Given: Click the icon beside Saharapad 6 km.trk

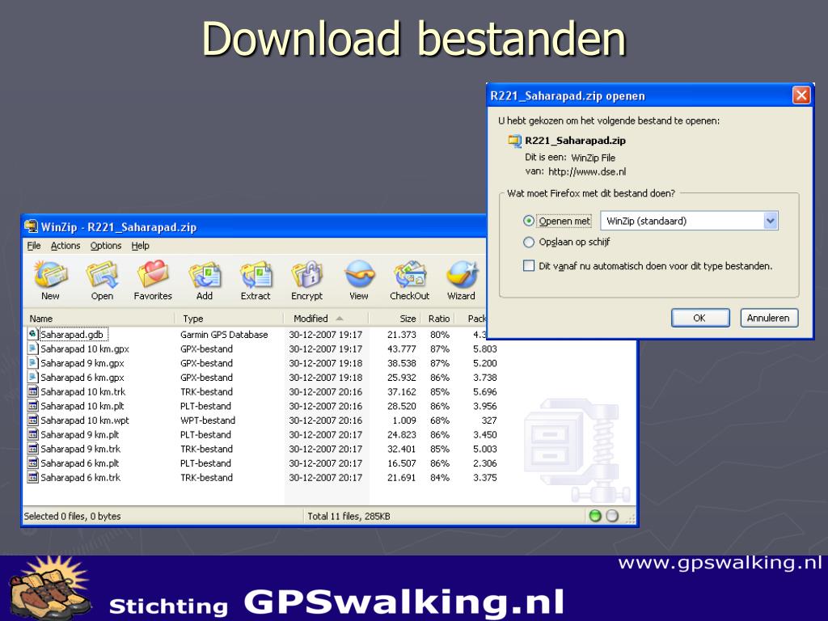Looking at the screenshot, I should pyautogui.click(x=32, y=477).
